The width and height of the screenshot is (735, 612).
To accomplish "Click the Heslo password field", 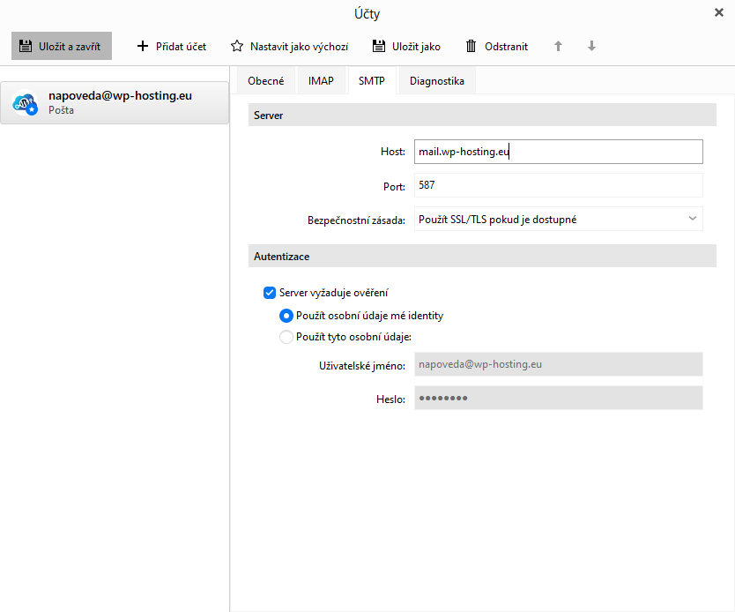I will [558, 399].
